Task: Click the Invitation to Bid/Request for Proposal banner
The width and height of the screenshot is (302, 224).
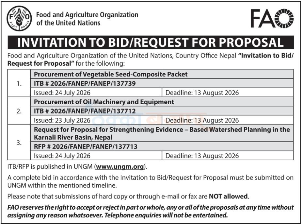Action: point(151,42)
